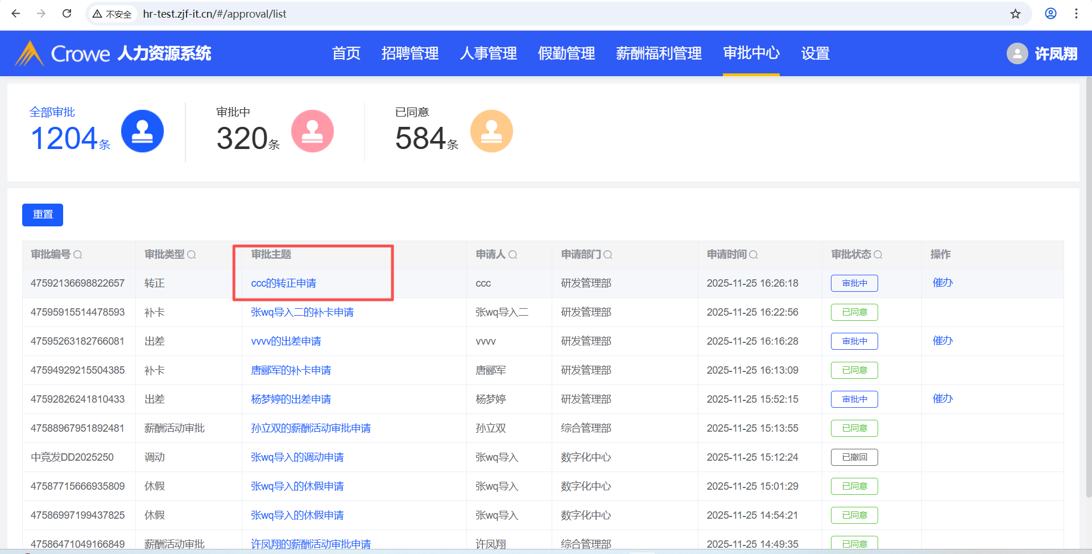Click the 操作 column header
Viewport: 1092px width, 554px height.
(x=940, y=254)
